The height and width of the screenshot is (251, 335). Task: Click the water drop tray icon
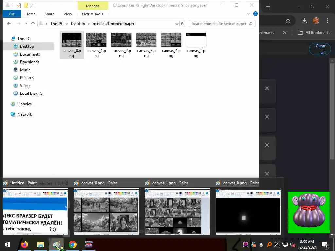[x=261, y=245]
